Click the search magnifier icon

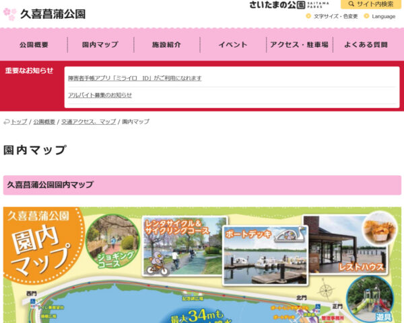click(351, 4)
